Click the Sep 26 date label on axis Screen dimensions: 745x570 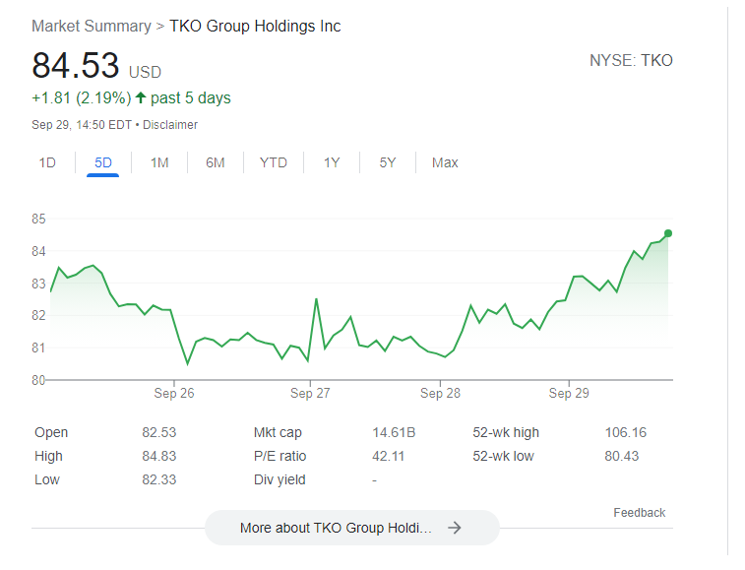[174, 394]
